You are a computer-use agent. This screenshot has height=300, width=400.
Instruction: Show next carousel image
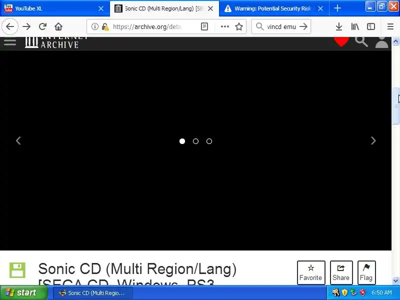click(373, 140)
